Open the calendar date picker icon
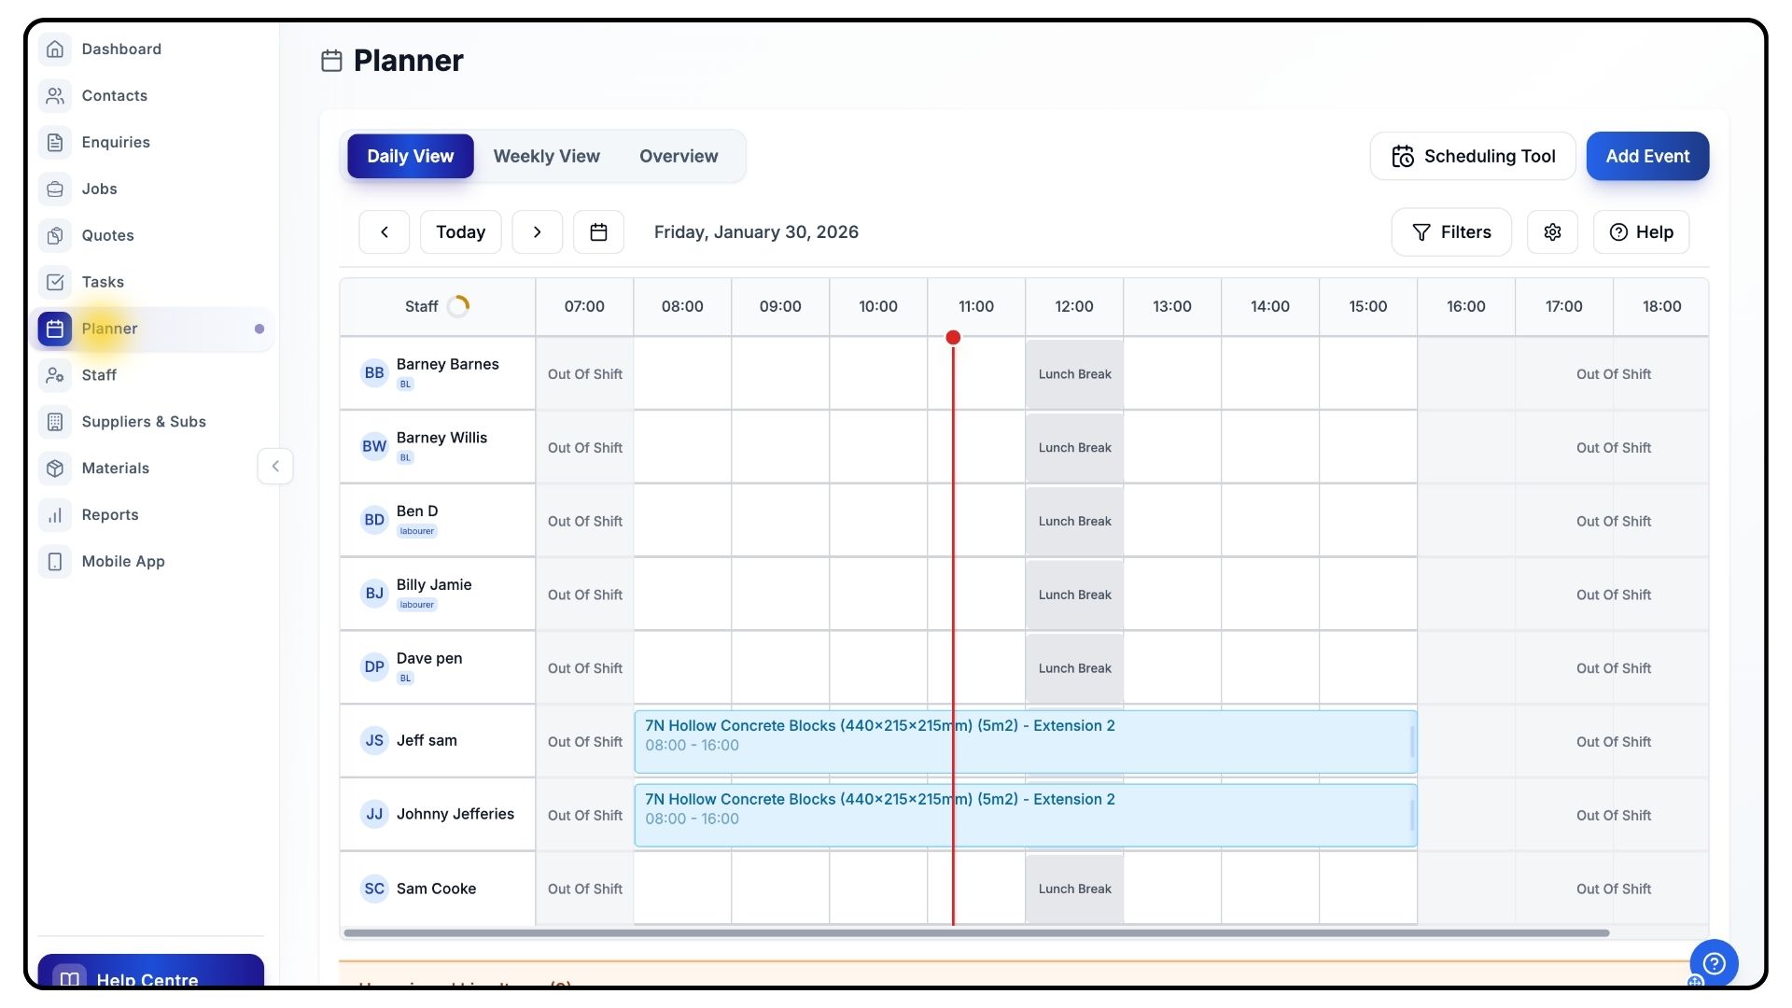This screenshot has width=1792, height=1008. tap(598, 231)
